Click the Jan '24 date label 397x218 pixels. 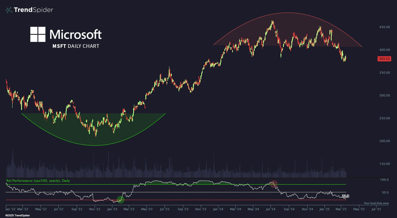[x=218, y=209]
